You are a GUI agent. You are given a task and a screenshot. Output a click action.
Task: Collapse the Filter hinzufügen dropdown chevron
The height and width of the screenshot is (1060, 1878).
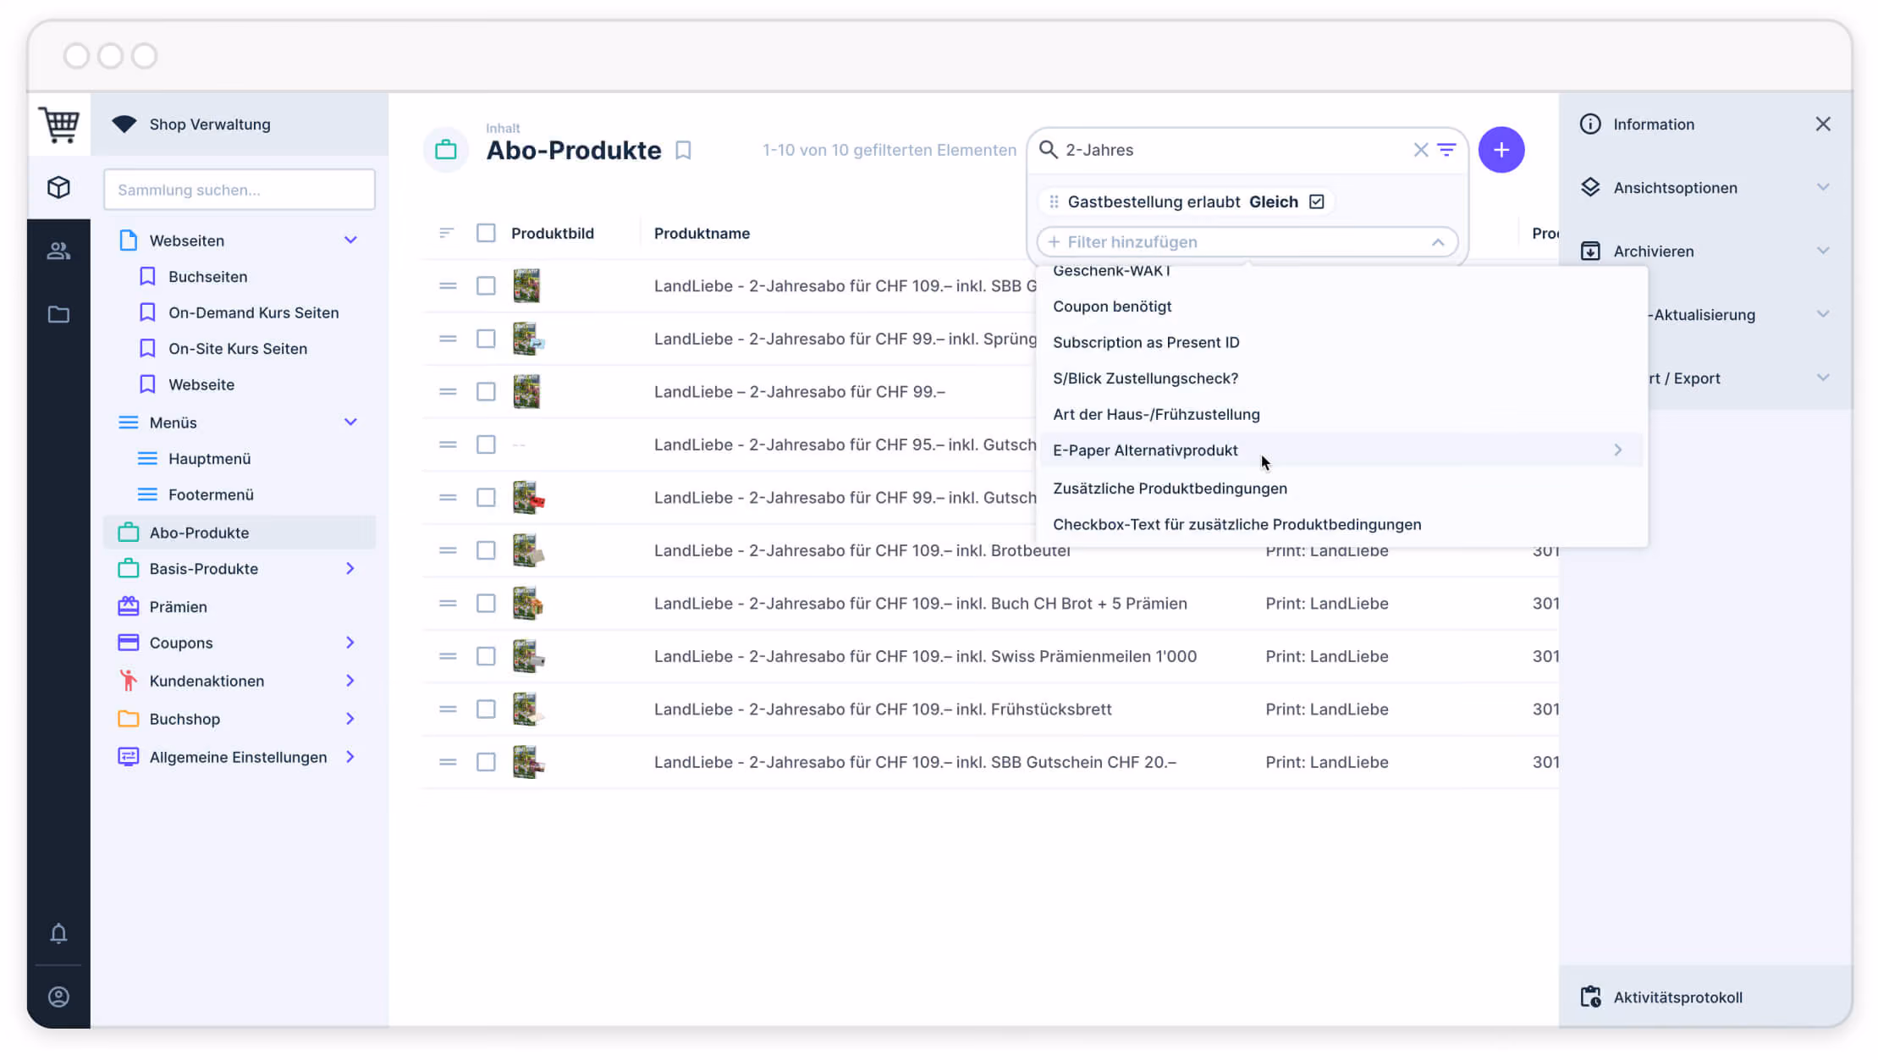click(1437, 242)
